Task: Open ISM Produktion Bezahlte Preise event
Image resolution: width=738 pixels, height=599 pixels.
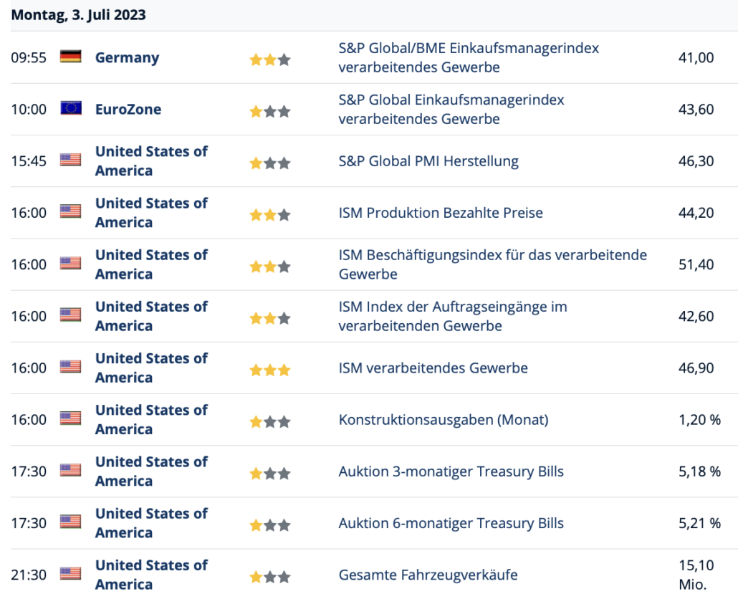Action: click(x=441, y=213)
